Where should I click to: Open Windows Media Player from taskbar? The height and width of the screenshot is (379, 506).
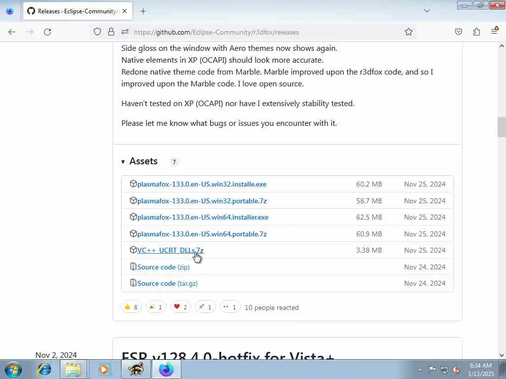104,369
